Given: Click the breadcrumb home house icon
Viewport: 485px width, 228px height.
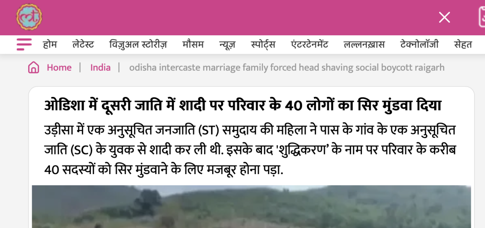Looking at the screenshot, I should point(34,68).
